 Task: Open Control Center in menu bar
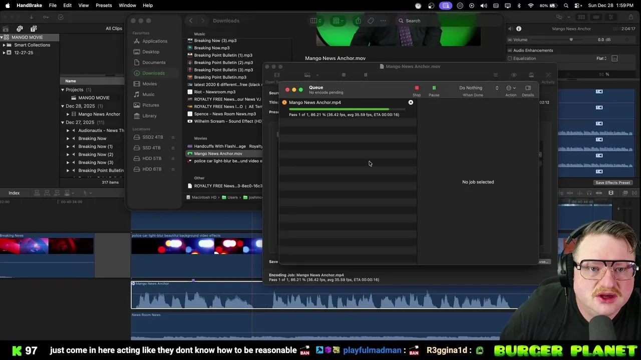pos(577,5)
